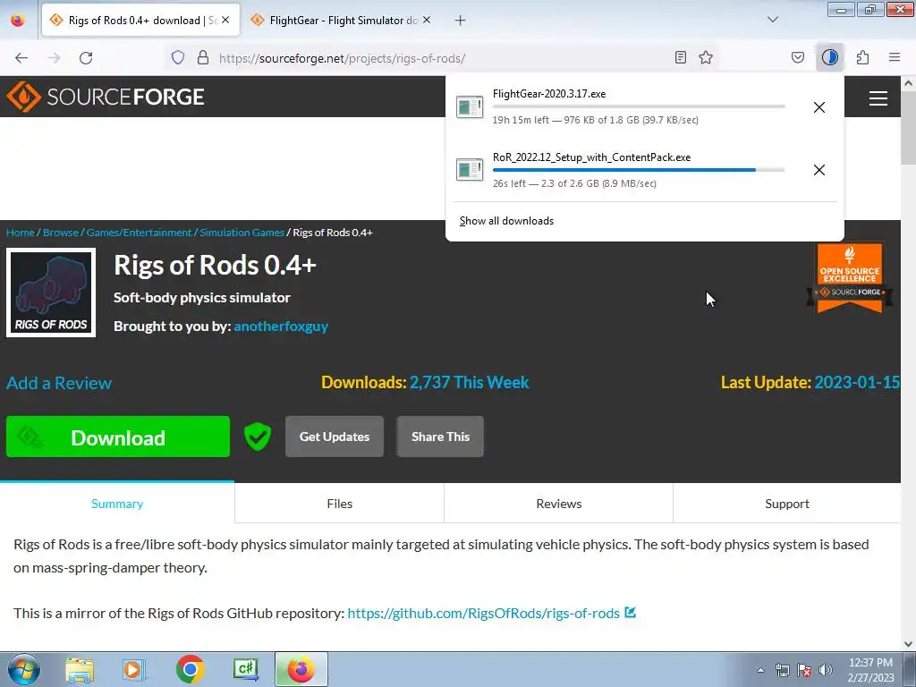Click the green security checkmark shield
The width and height of the screenshot is (916, 687).
pos(257,437)
